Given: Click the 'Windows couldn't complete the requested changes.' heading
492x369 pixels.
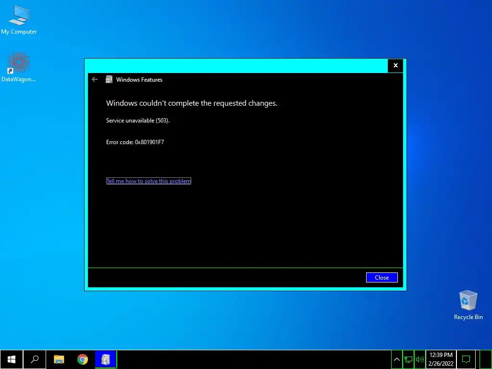Looking at the screenshot, I should tap(192, 103).
